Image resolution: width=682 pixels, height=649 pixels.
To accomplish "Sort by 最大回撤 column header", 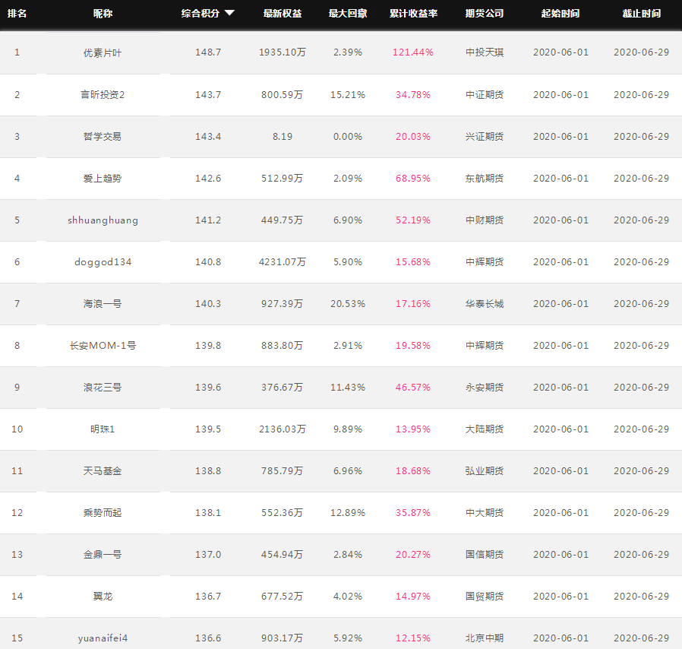I will (x=348, y=14).
